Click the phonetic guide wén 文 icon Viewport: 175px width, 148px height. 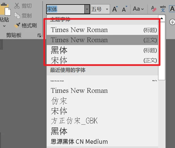163,9
